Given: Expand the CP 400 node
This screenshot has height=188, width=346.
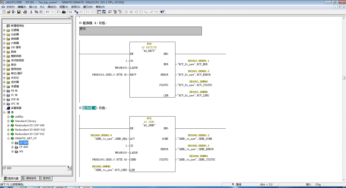Looking at the screenshot, I should tap(12, 147).
